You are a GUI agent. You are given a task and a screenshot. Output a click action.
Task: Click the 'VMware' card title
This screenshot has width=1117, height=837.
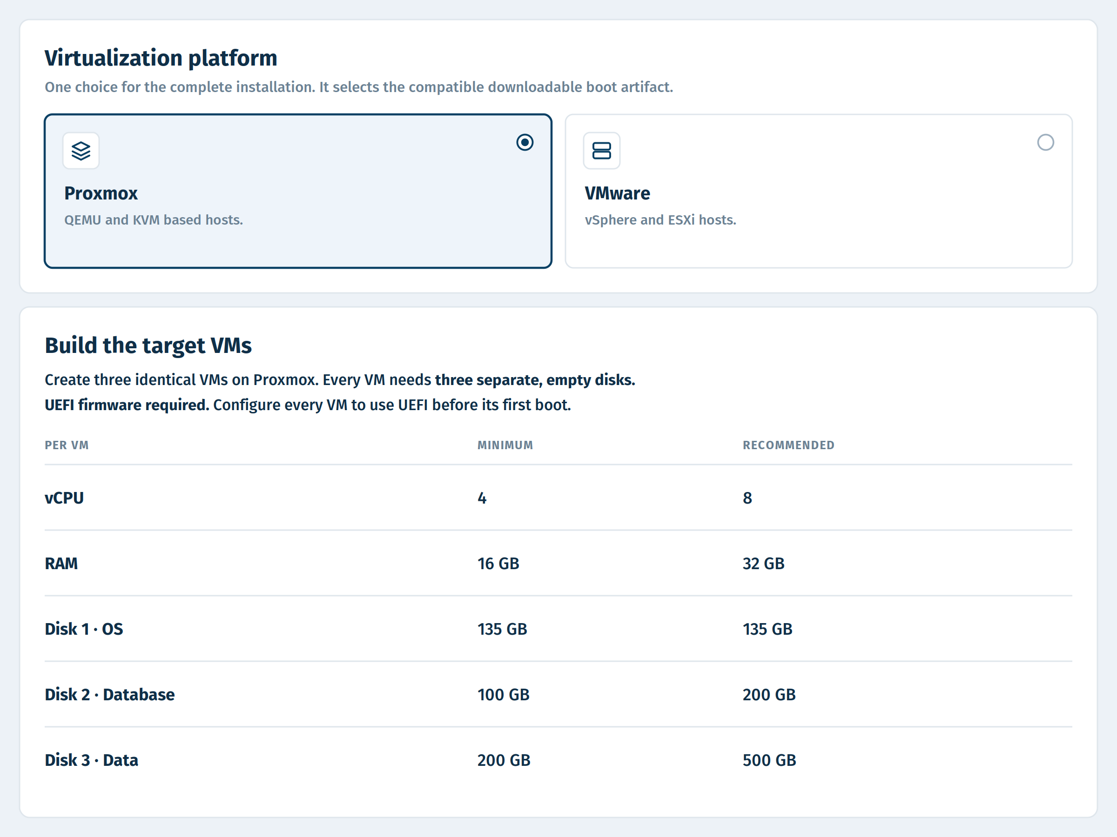tap(617, 193)
